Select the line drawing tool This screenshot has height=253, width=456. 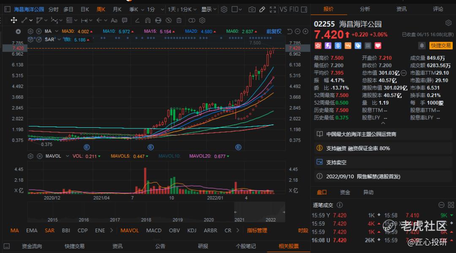click(24, 20)
